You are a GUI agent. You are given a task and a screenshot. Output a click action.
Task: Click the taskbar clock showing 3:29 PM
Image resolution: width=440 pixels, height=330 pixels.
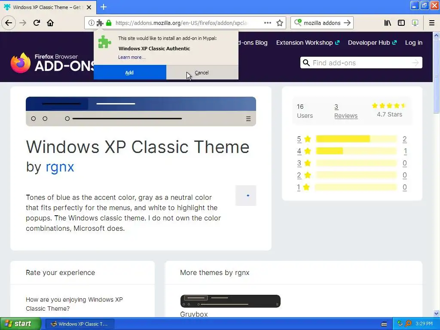[424, 324]
